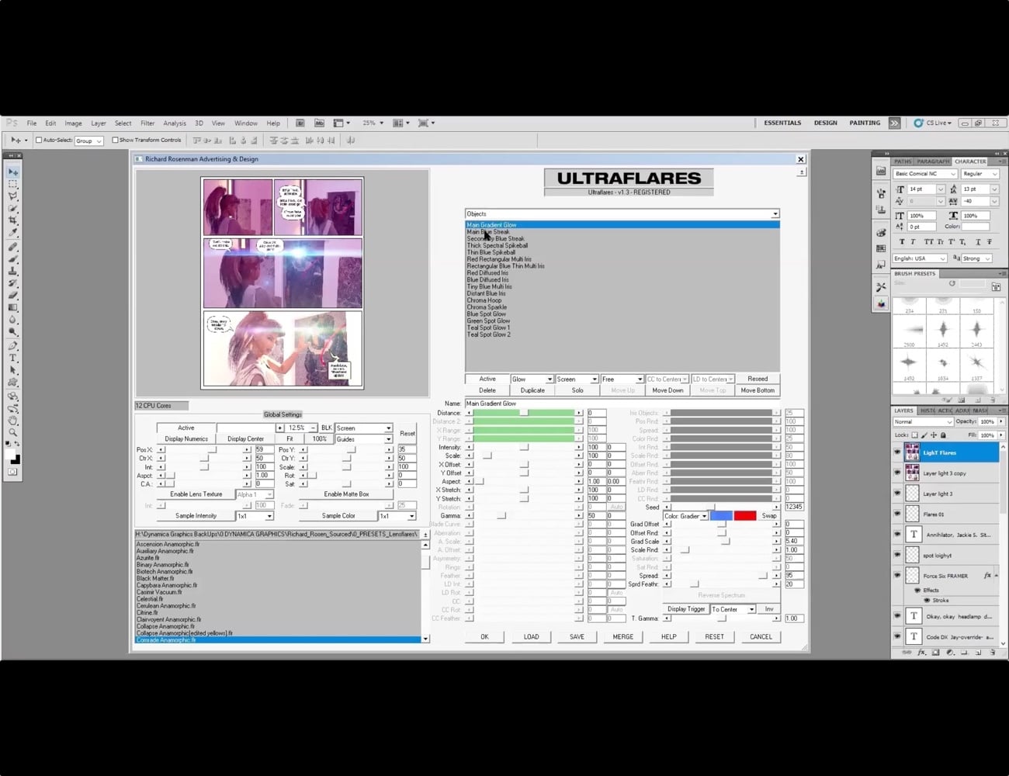Open the Objects dropdown in Ultraflares
Image resolution: width=1009 pixels, height=776 pixels.
pyautogui.click(x=774, y=213)
